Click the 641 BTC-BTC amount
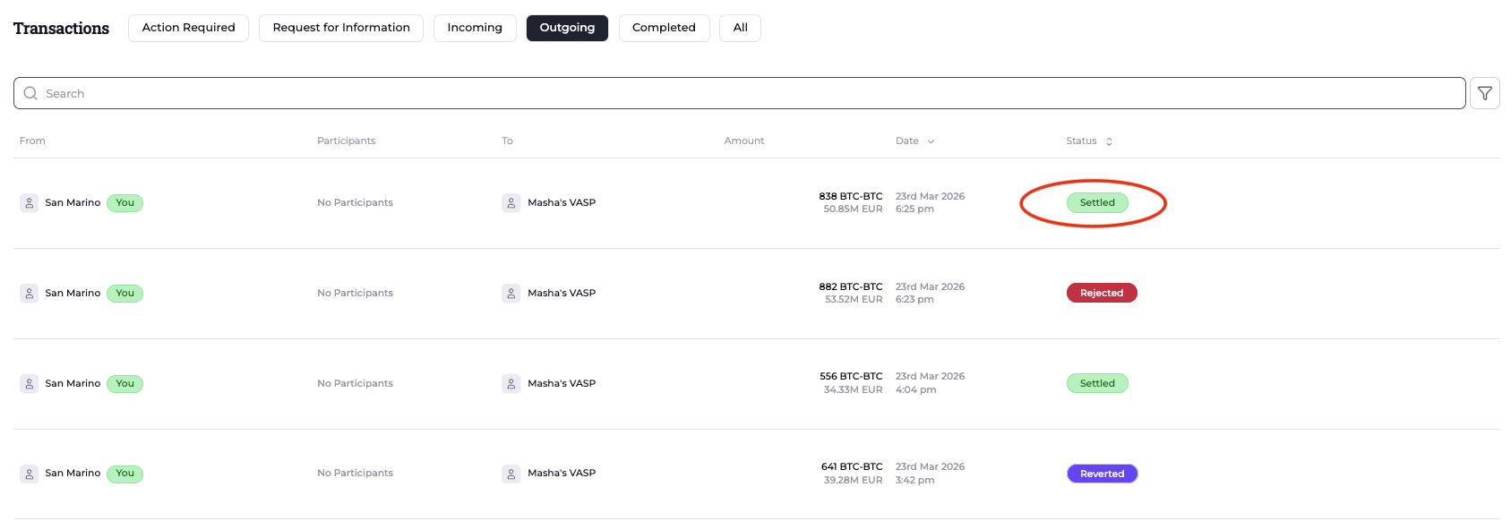This screenshot has width=1511, height=521. pyautogui.click(x=852, y=466)
